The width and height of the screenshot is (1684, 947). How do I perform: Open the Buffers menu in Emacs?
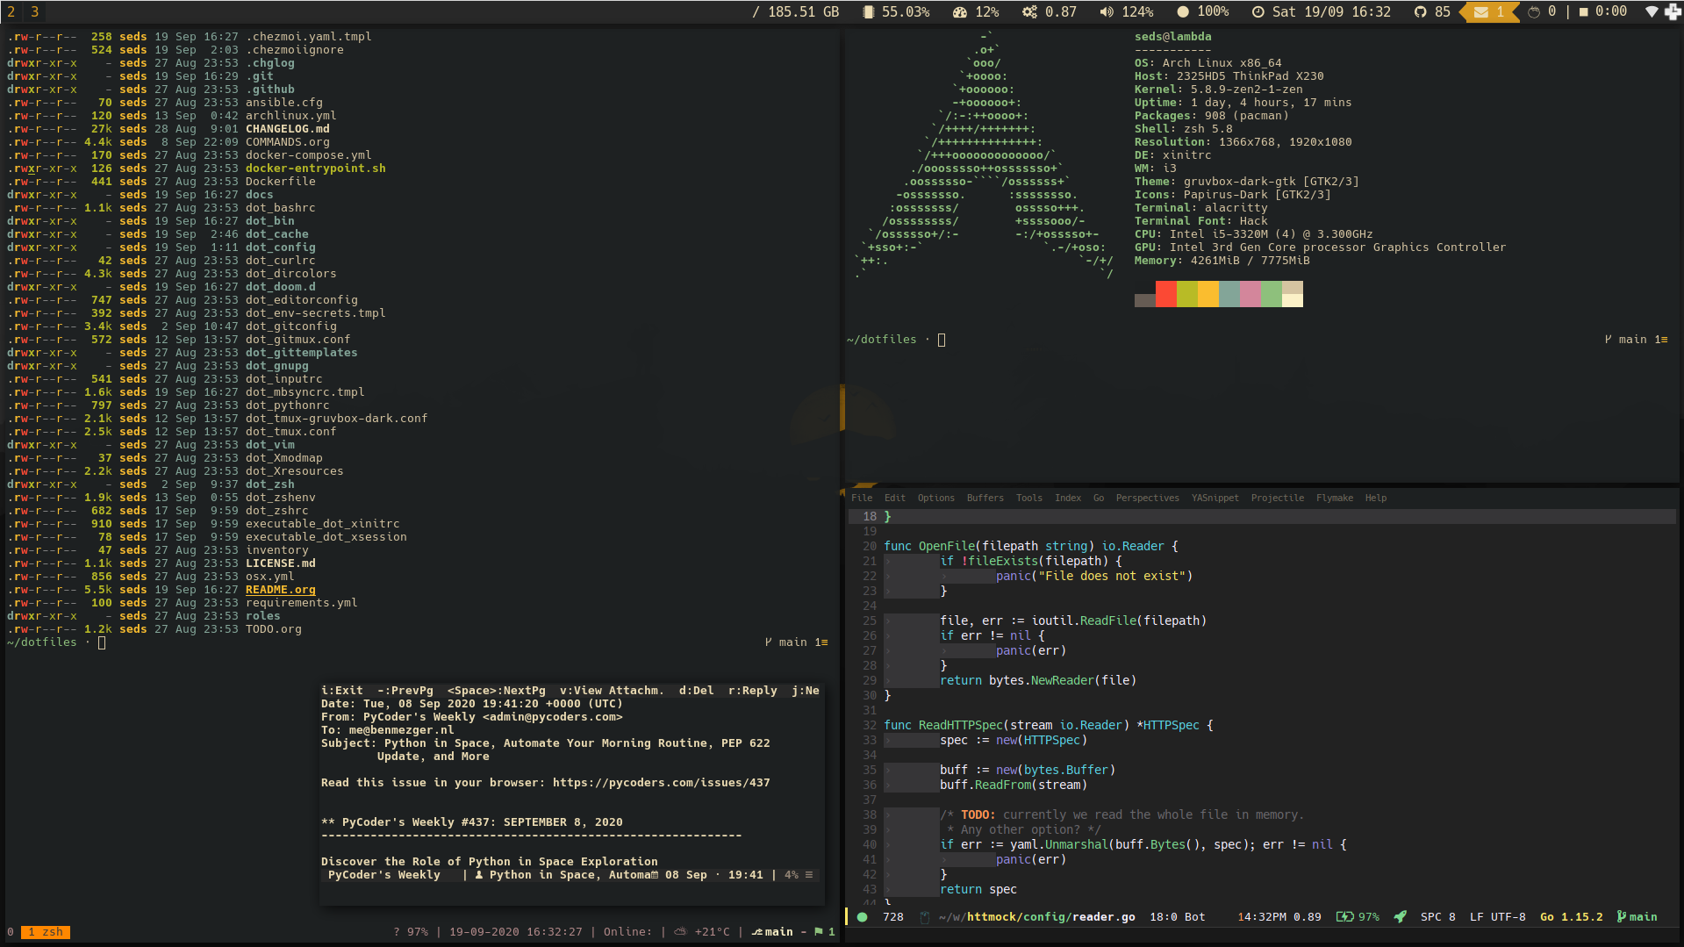[x=985, y=498]
